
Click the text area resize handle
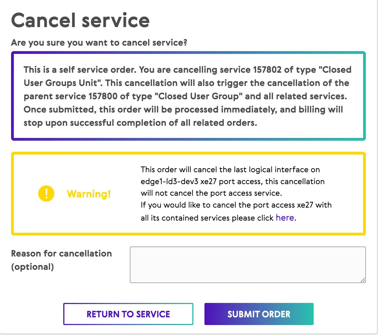tap(363, 280)
